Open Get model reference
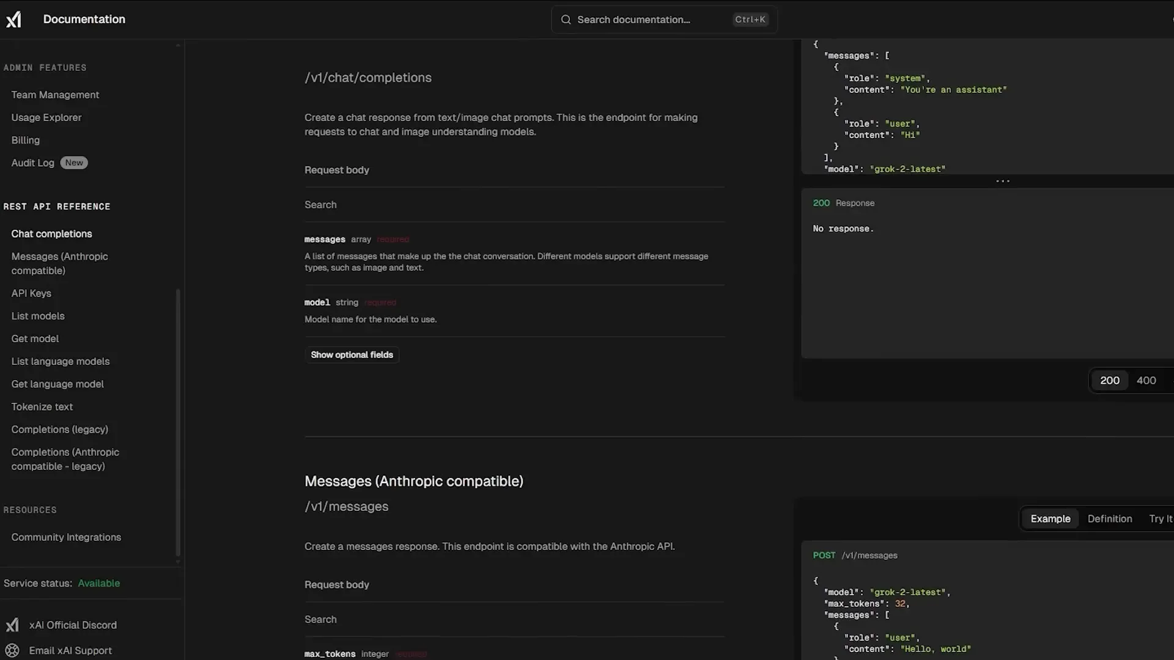 coord(35,339)
